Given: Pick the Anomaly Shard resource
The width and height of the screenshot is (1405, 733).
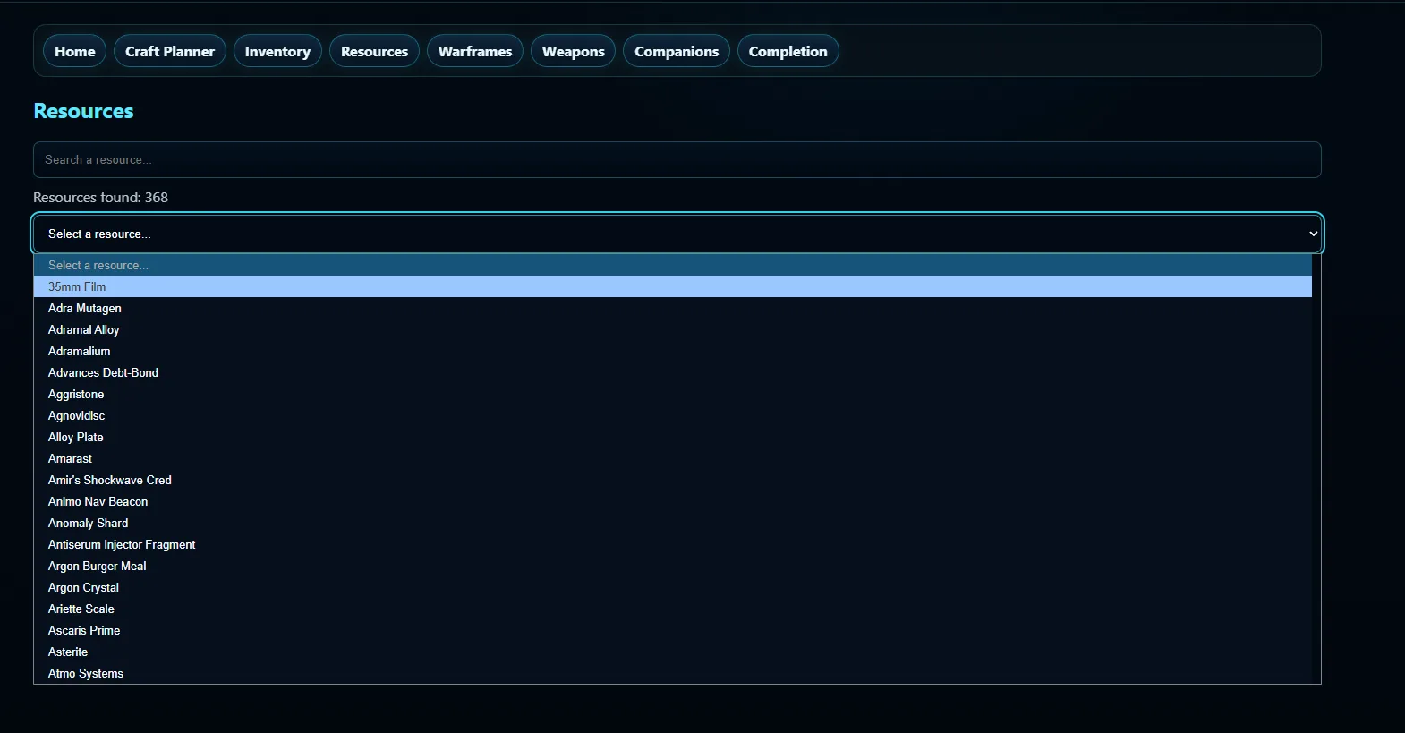Looking at the screenshot, I should pyautogui.click(x=673, y=523).
